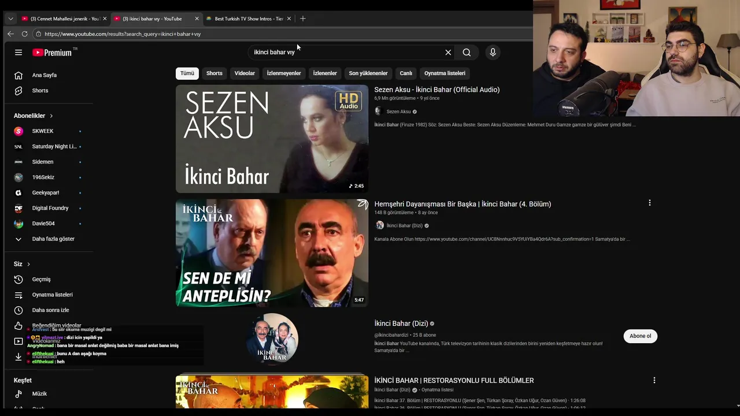Select the Canlı filter chip

[x=406, y=73]
